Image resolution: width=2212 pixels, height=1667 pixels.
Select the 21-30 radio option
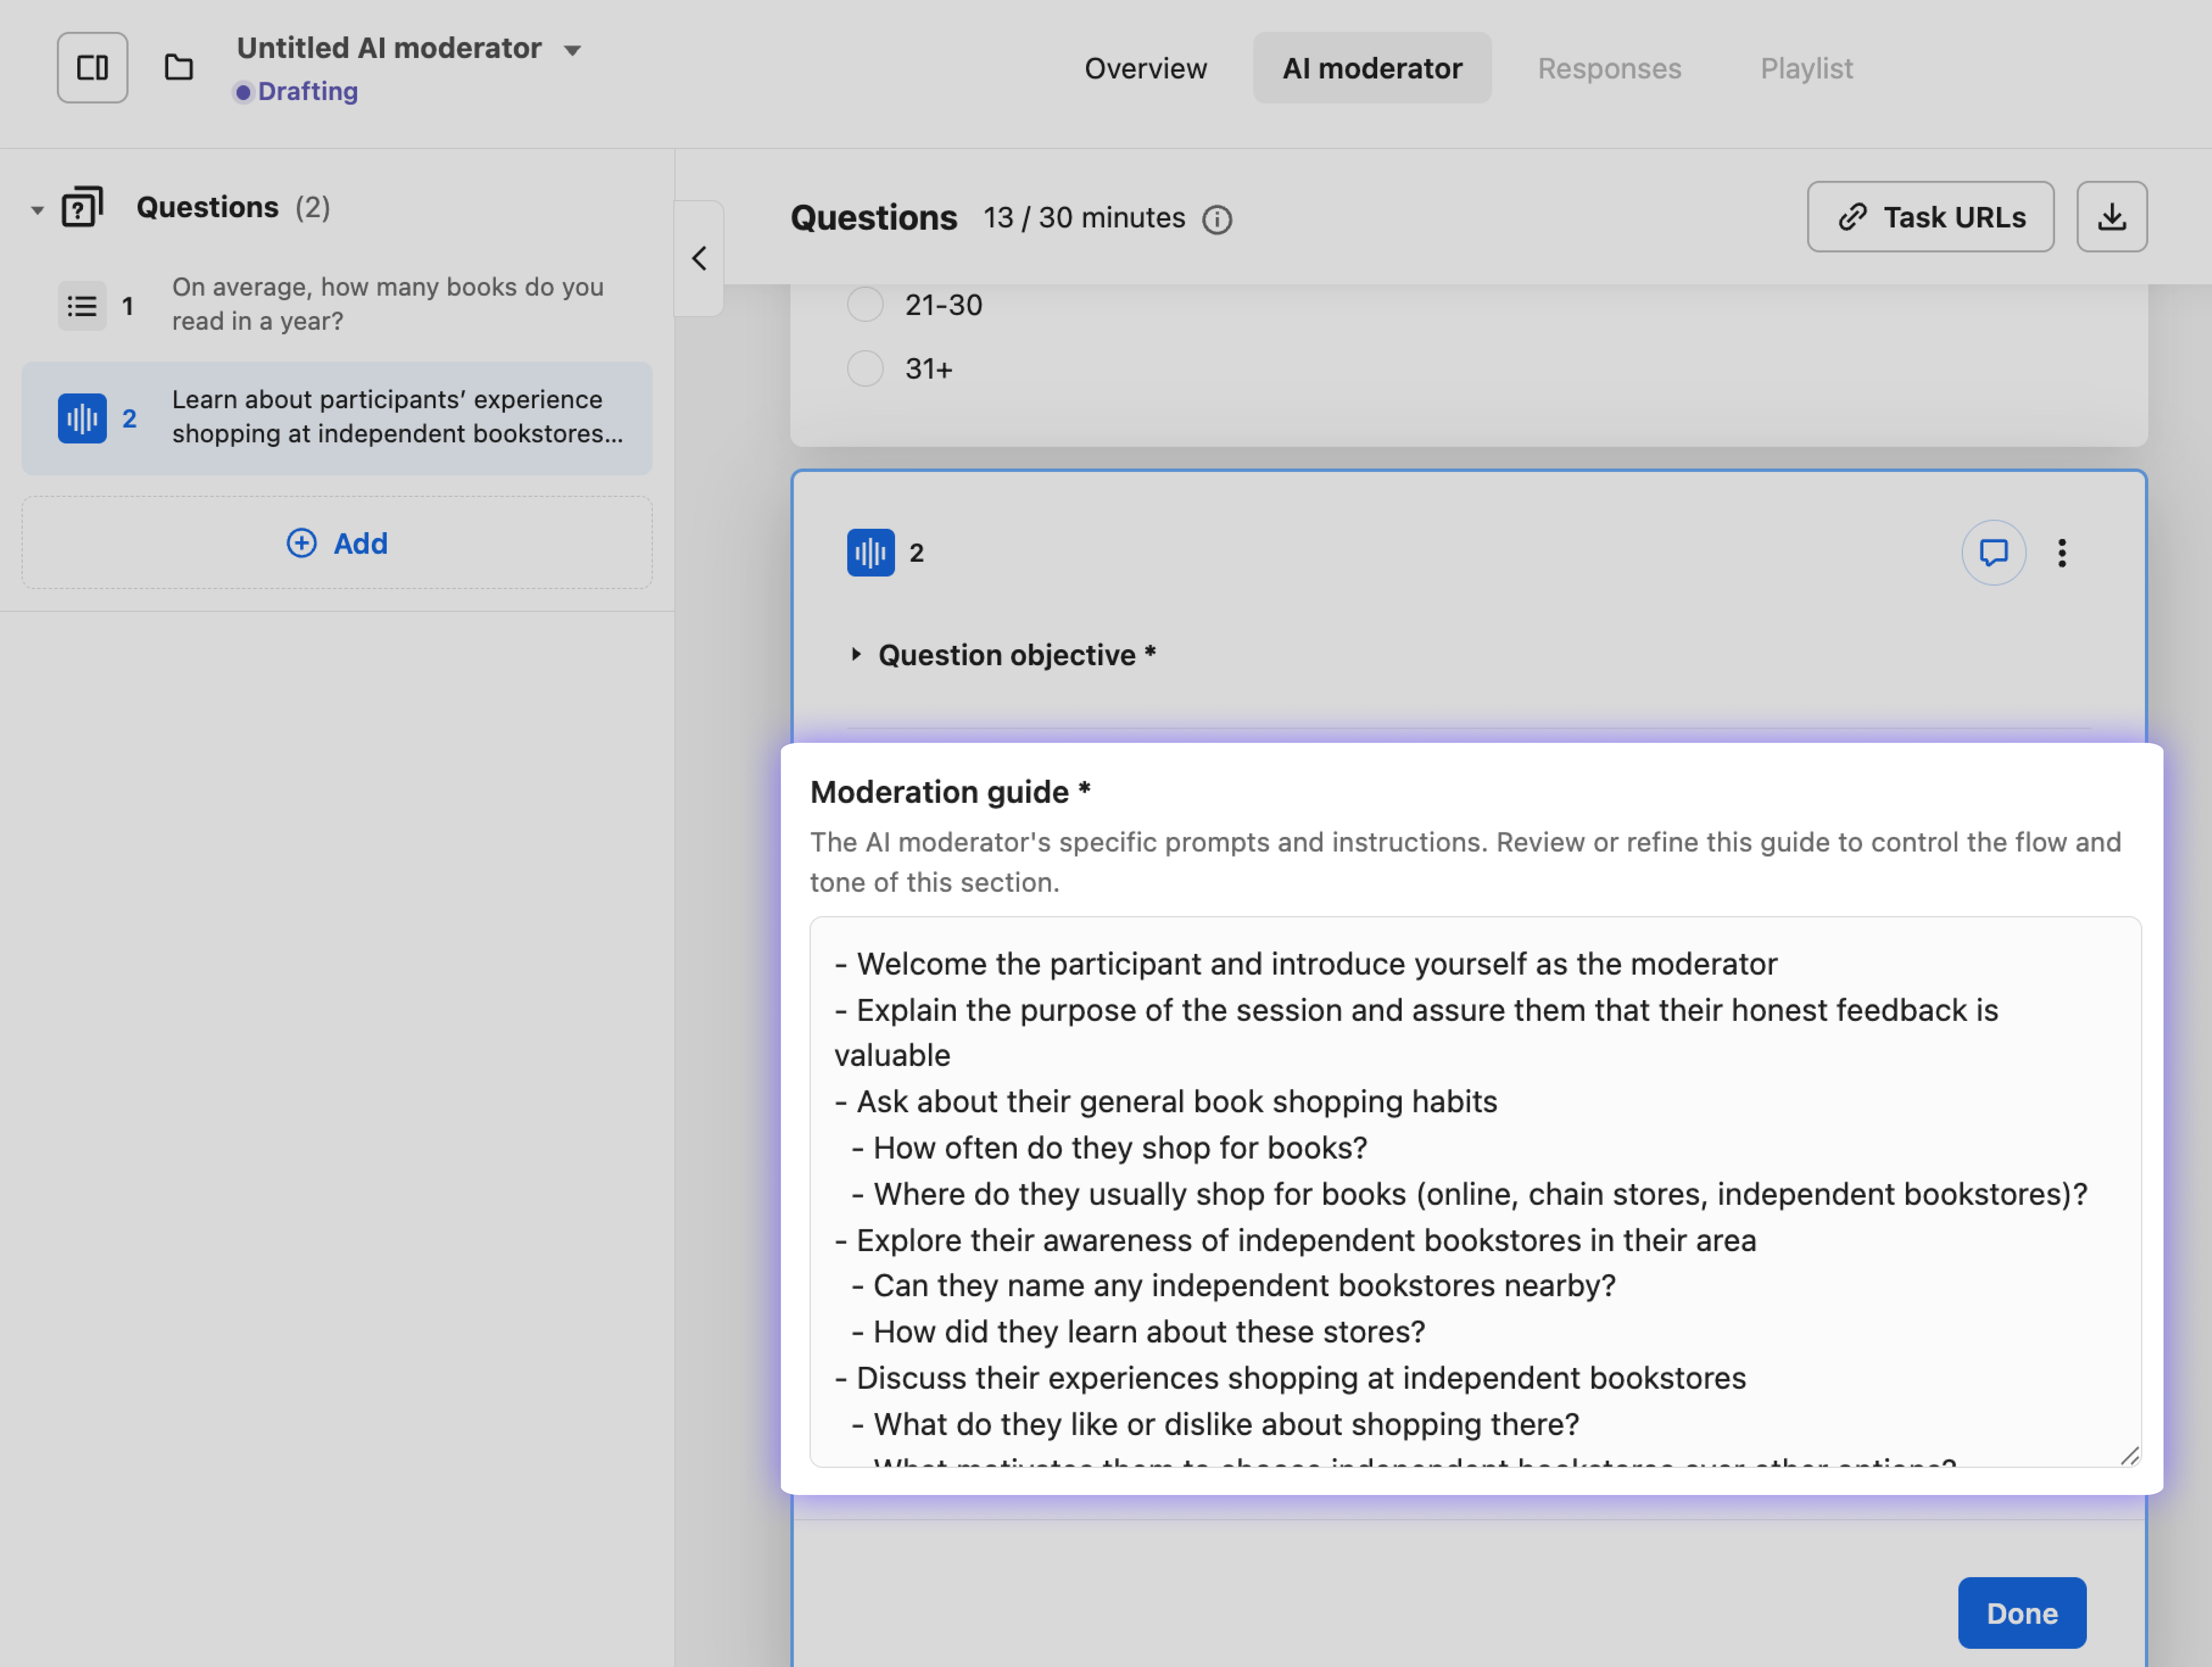pos(865,304)
